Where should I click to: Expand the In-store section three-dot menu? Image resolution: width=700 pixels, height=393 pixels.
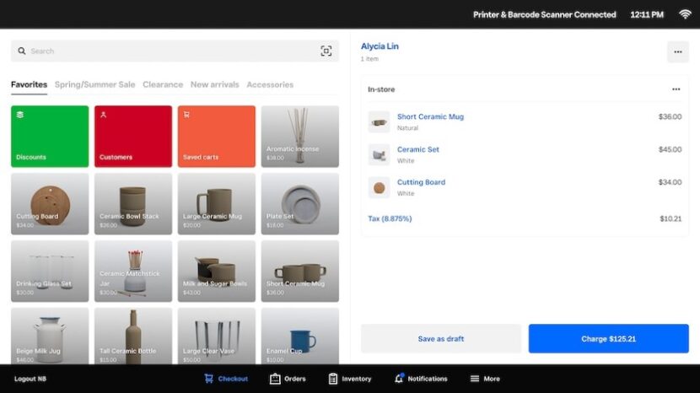coord(676,89)
